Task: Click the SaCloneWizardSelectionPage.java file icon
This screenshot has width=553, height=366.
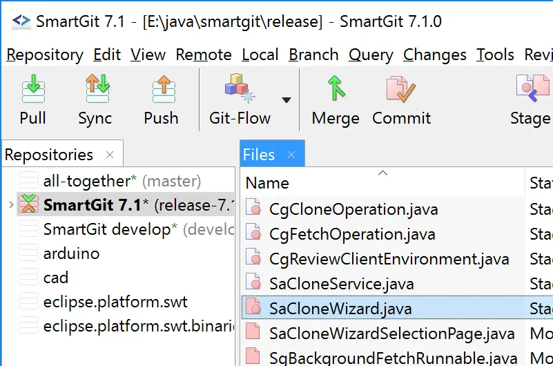Action: click(x=253, y=331)
